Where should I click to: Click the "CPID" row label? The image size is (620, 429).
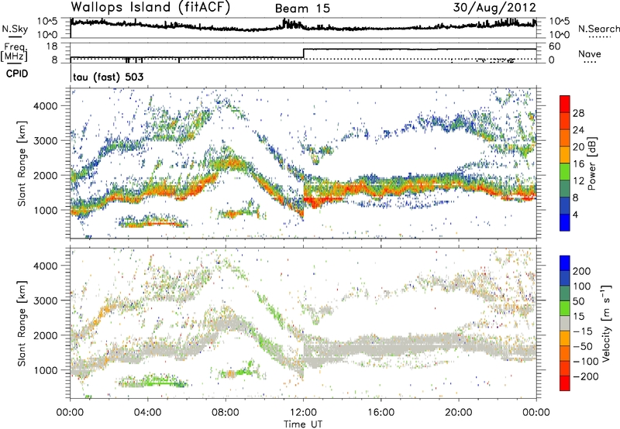coord(17,74)
